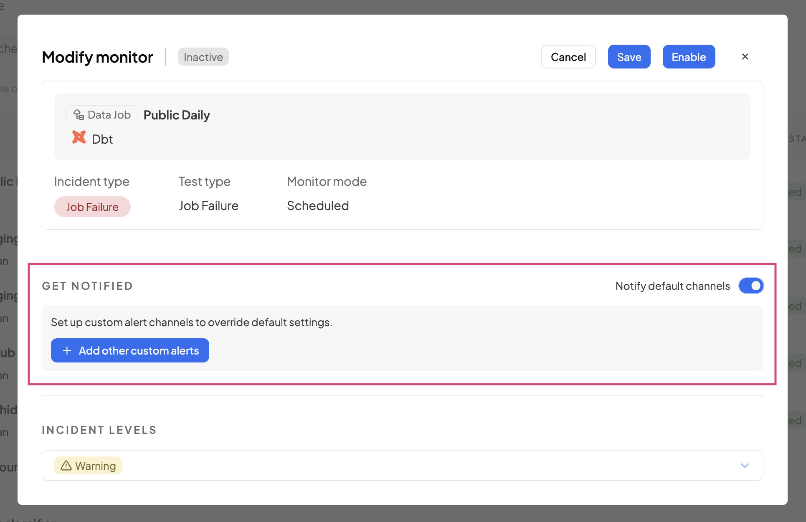Click the plus icon in custom alerts button

tap(67, 351)
